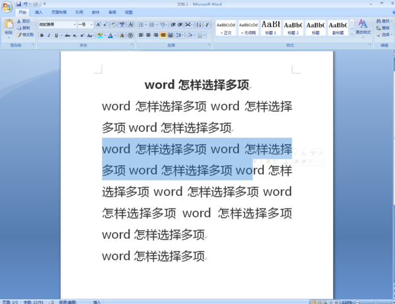Select the 标题 1 style
Viewport: 395px width, 304px height.
pyautogui.click(x=271, y=28)
